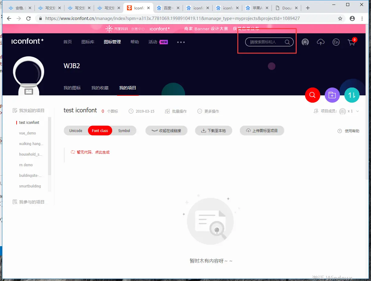Open 图标管理 in navigation
Screen dimensions: 371x281
pyautogui.click(x=112, y=42)
